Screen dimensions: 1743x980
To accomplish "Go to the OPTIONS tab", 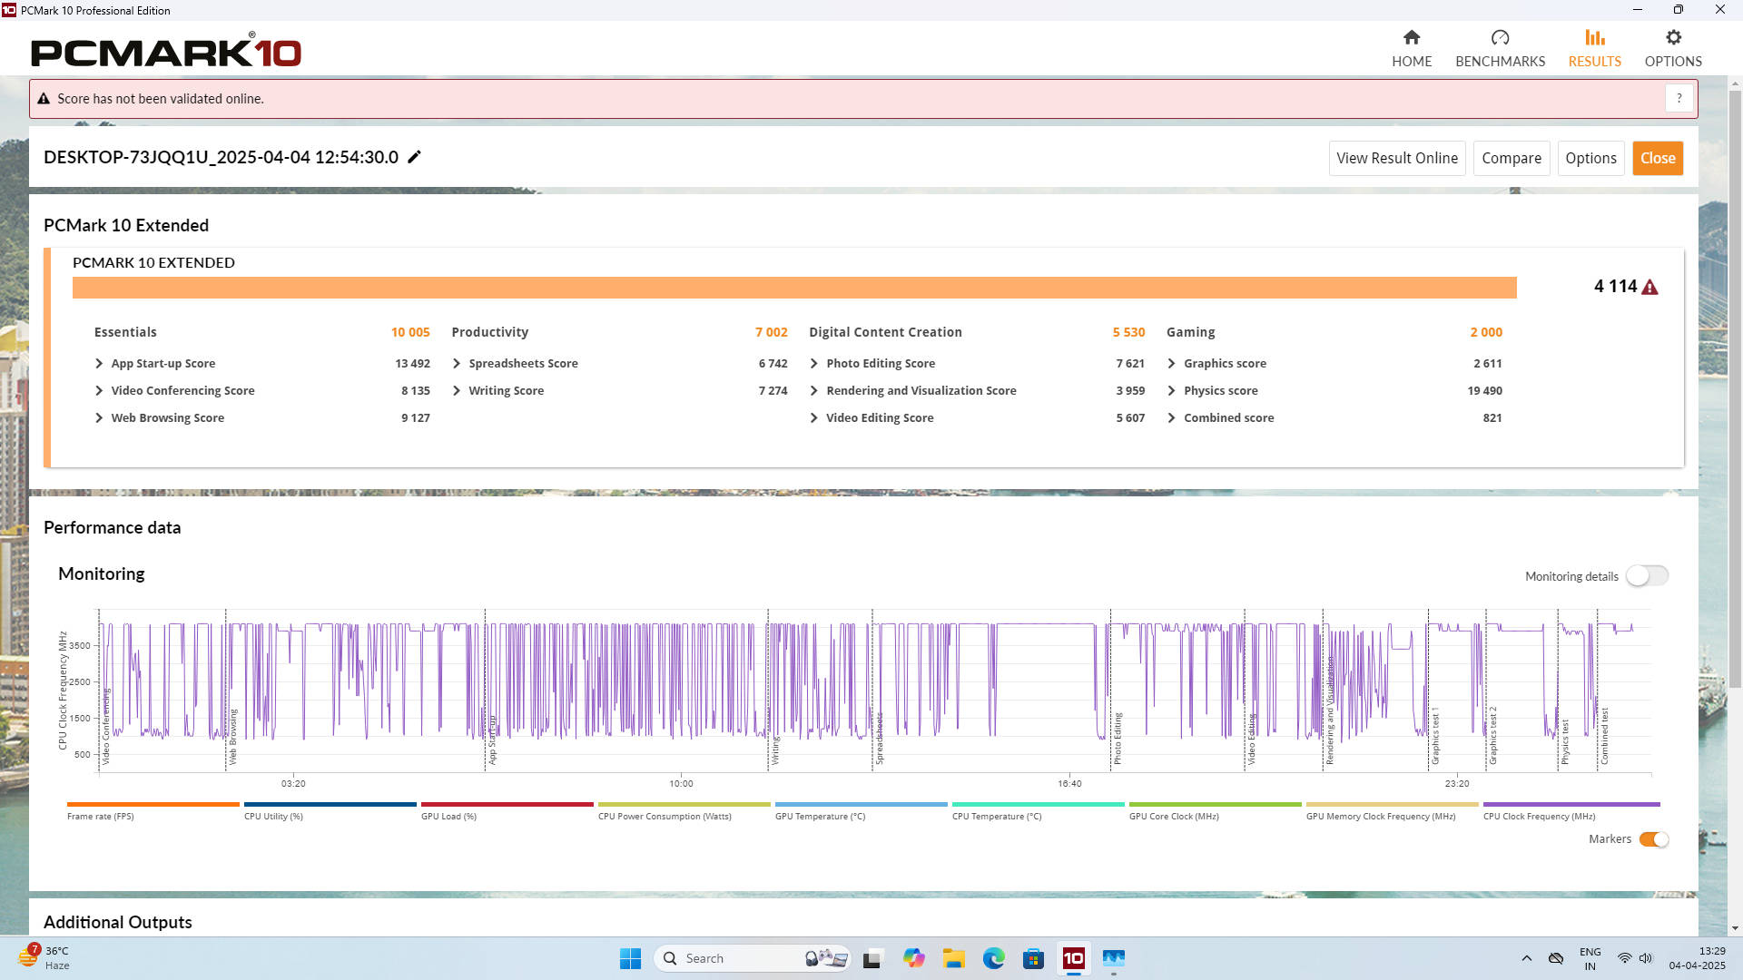I will click(x=1673, y=48).
